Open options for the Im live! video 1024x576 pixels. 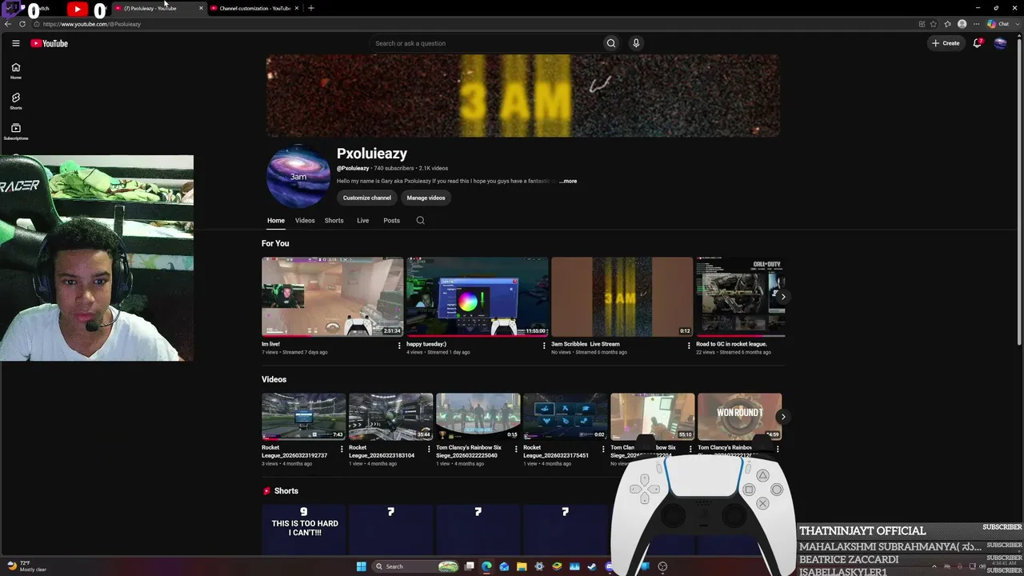[399, 346]
